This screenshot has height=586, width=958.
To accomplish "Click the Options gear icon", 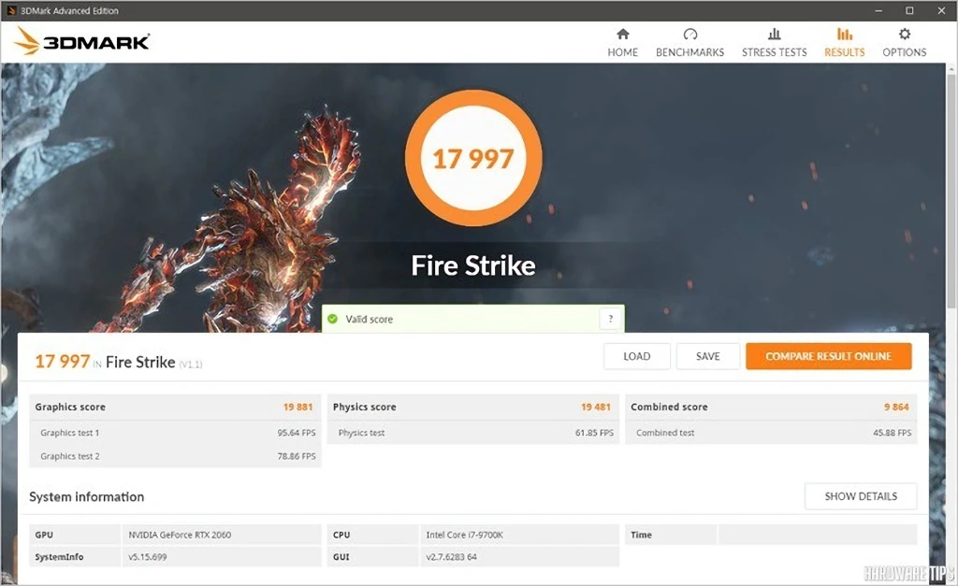I will coord(905,34).
